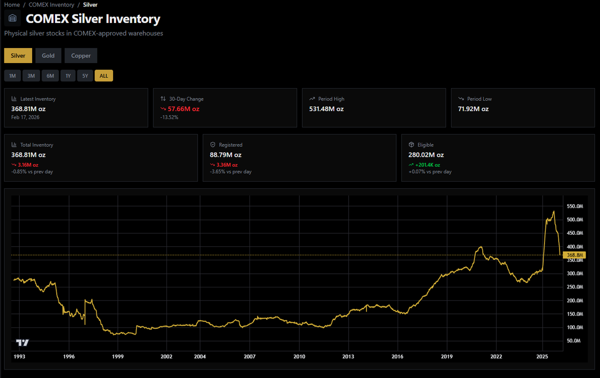Click the Period Low trend icon
This screenshot has height=378, width=600.
[461, 99]
